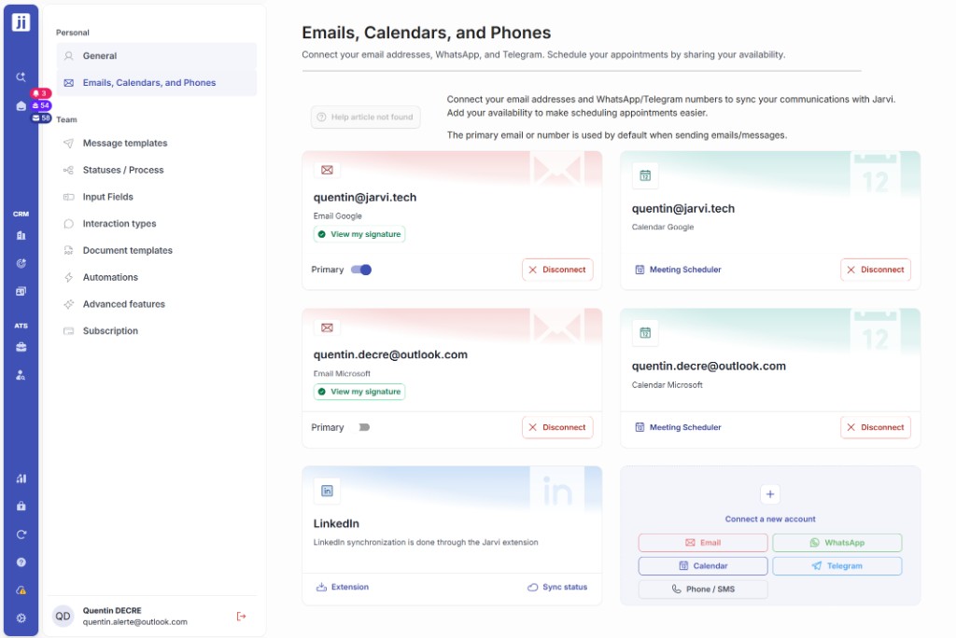This screenshot has width=956, height=638.
Task: Check LinkedIn Sync status
Action: pyautogui.click(x=557, y=587)
